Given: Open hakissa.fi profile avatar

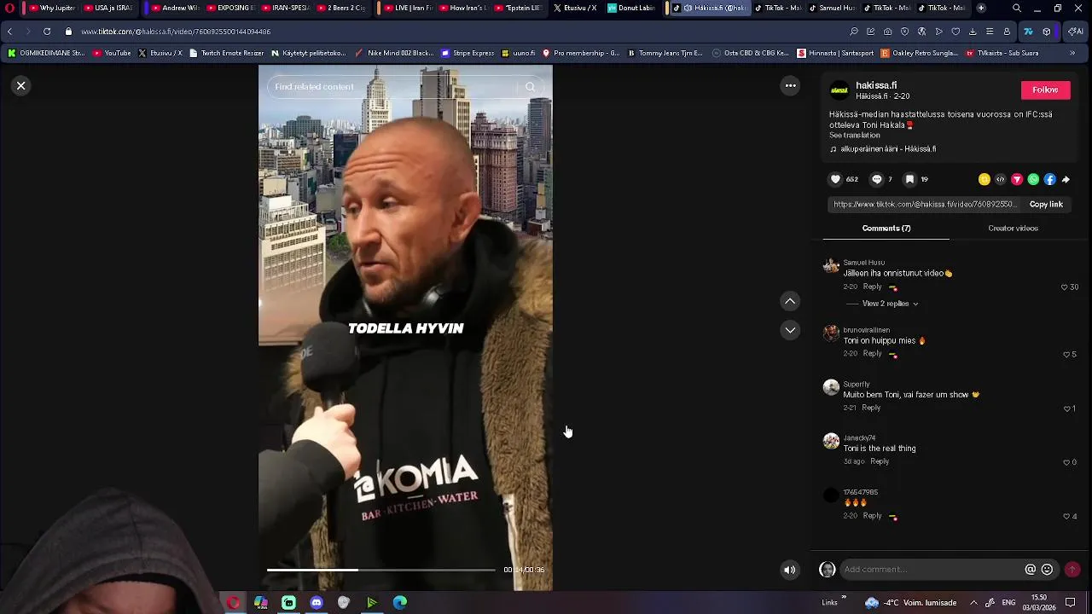Looking at the screenshot, I should click(x=839, y=90).
